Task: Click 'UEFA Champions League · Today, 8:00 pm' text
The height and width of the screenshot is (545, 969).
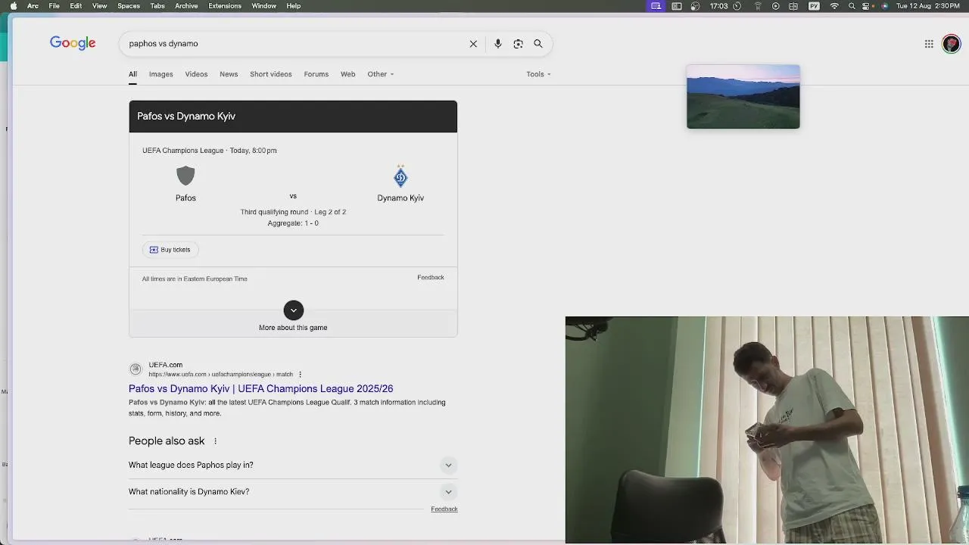Action: [210, 151]
